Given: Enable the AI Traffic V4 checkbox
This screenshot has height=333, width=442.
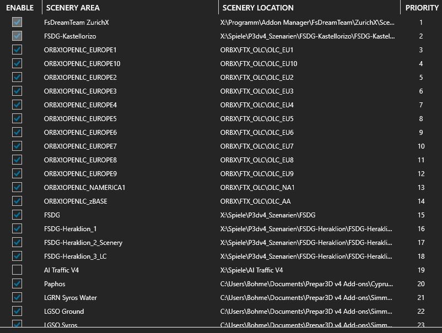Looking at the screenshot, I should pos(17,270).
